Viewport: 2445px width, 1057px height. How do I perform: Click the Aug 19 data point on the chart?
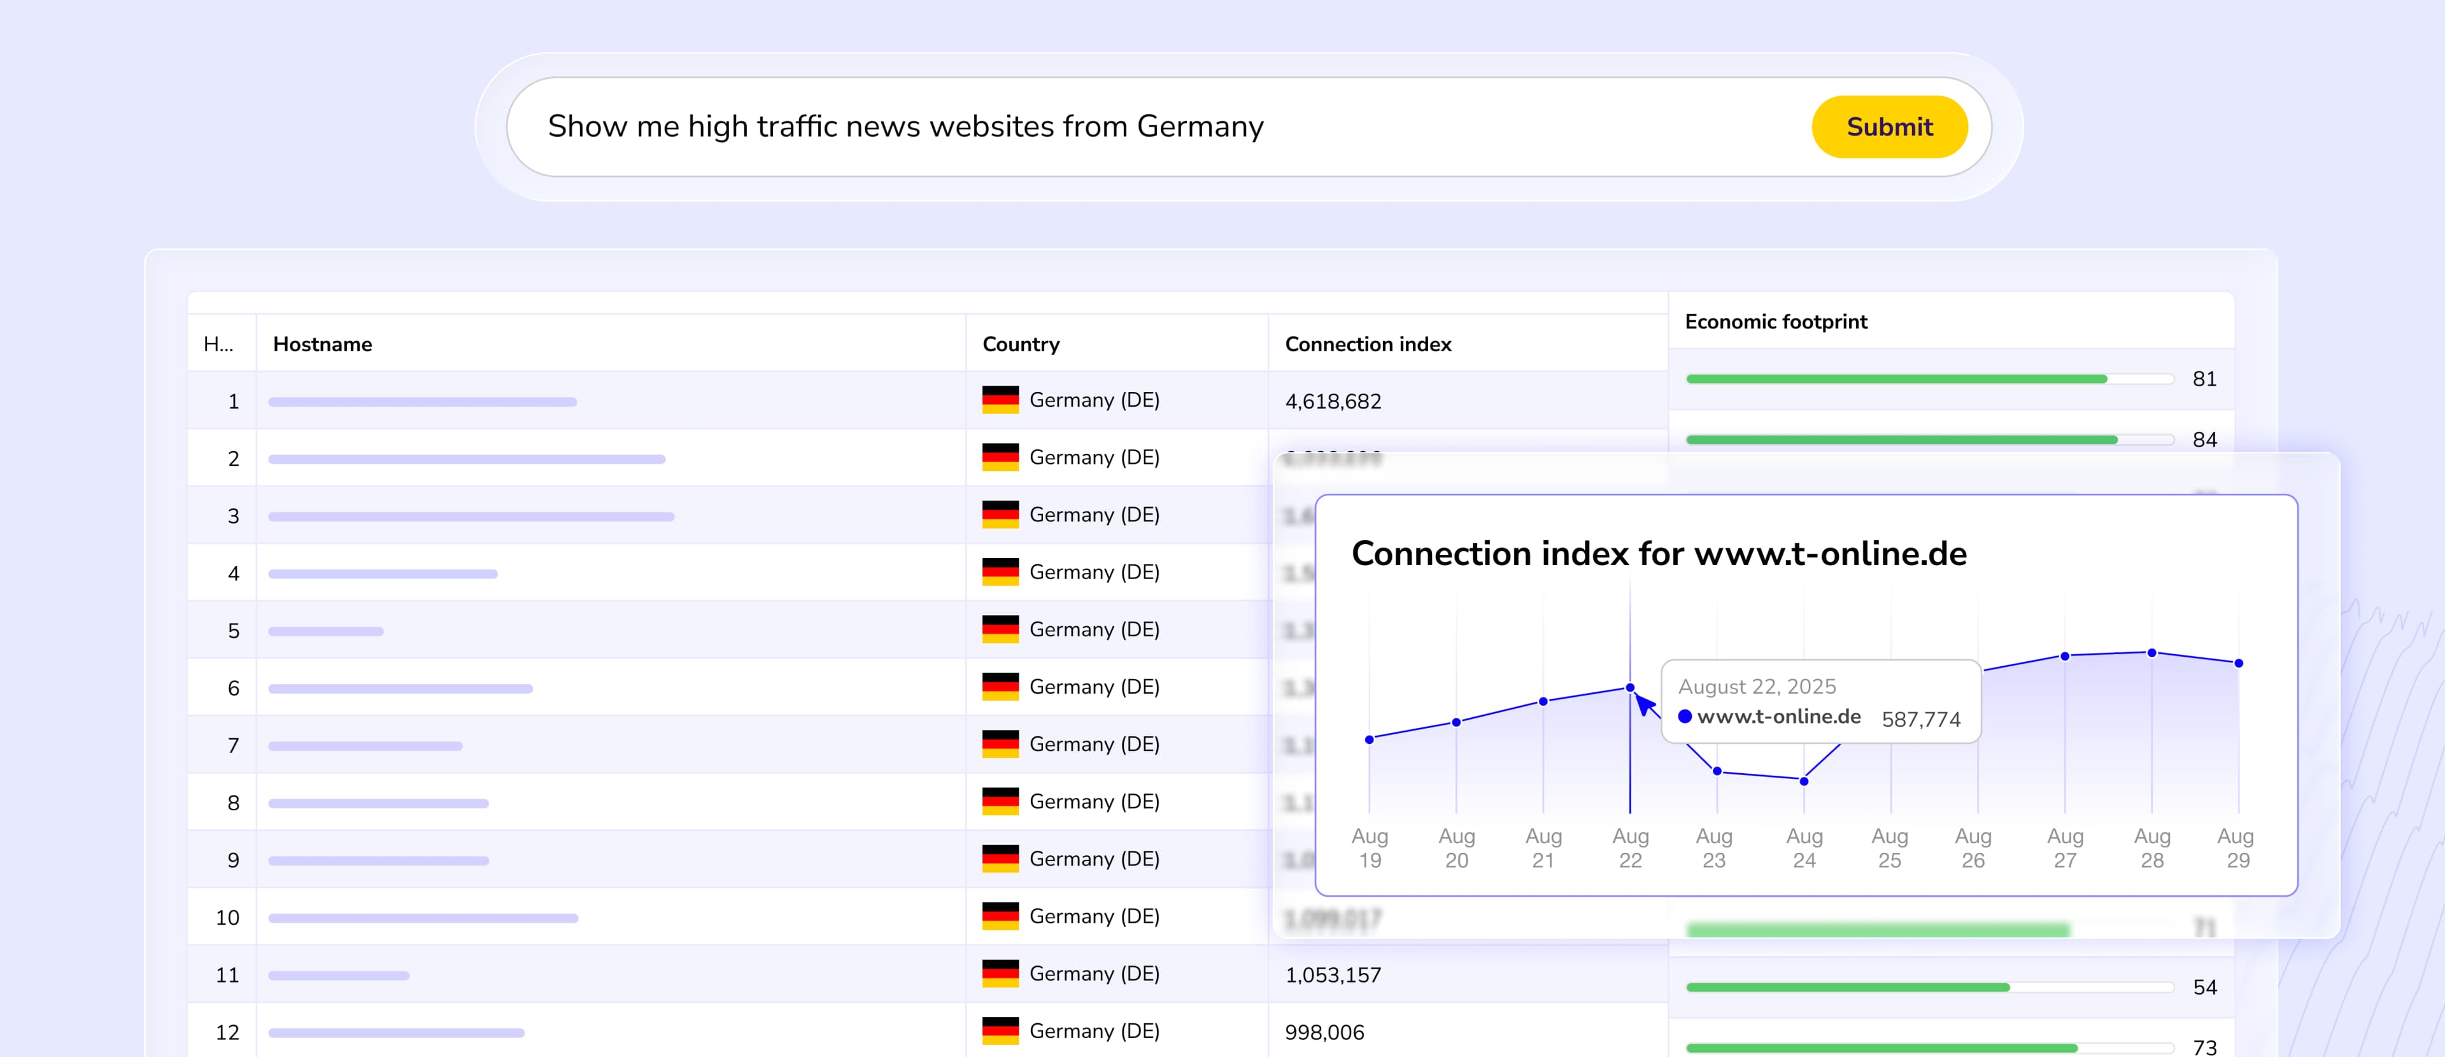pos(1369,740)
